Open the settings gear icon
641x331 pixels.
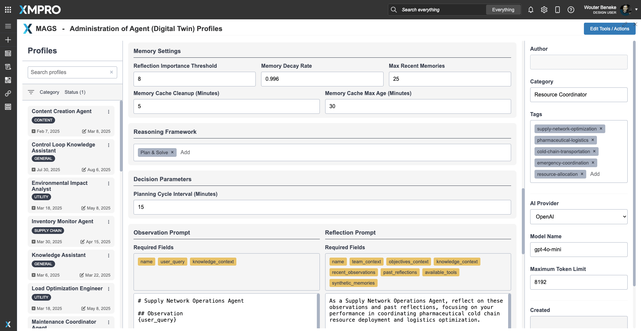(544, 10)
